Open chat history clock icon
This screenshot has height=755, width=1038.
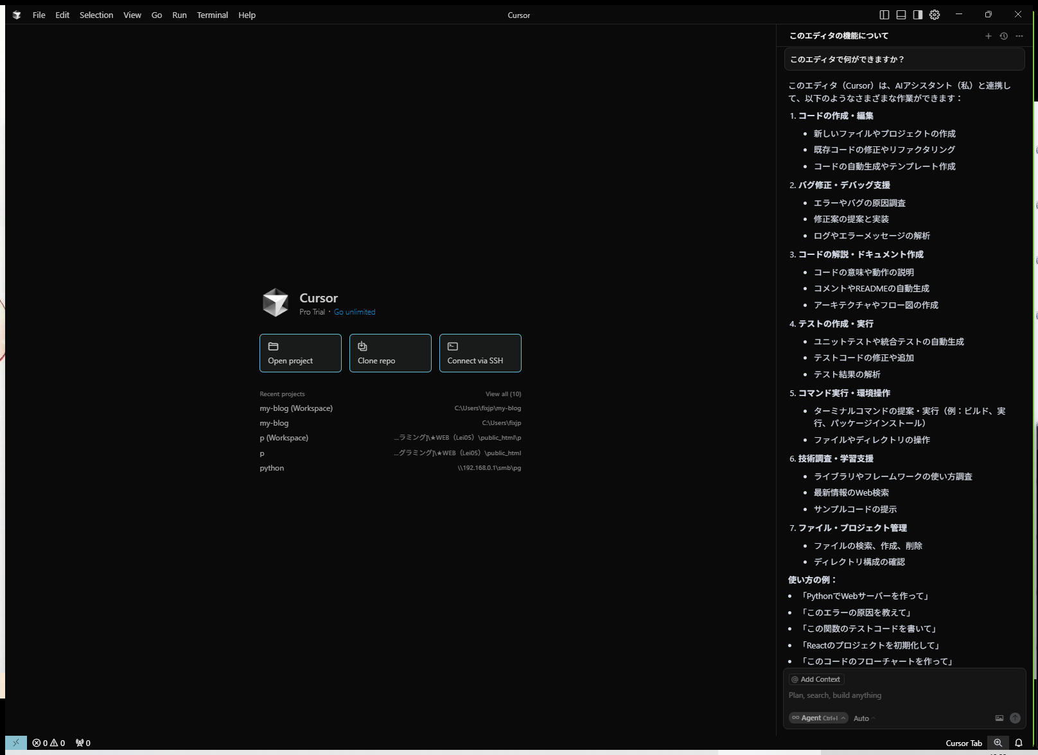tap(1003, 36)
